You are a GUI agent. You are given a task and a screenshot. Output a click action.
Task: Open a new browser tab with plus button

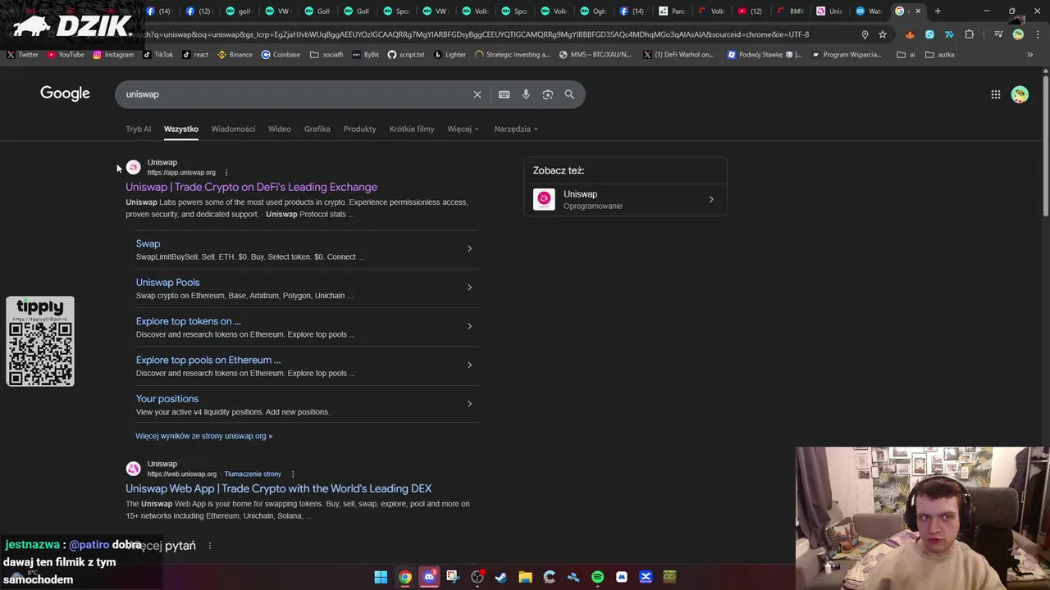pos(938,11)
